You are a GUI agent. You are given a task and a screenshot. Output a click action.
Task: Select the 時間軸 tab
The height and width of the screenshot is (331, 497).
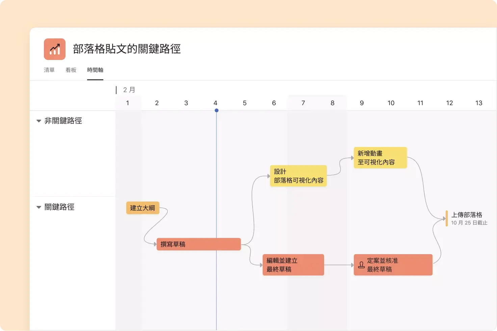95,70
